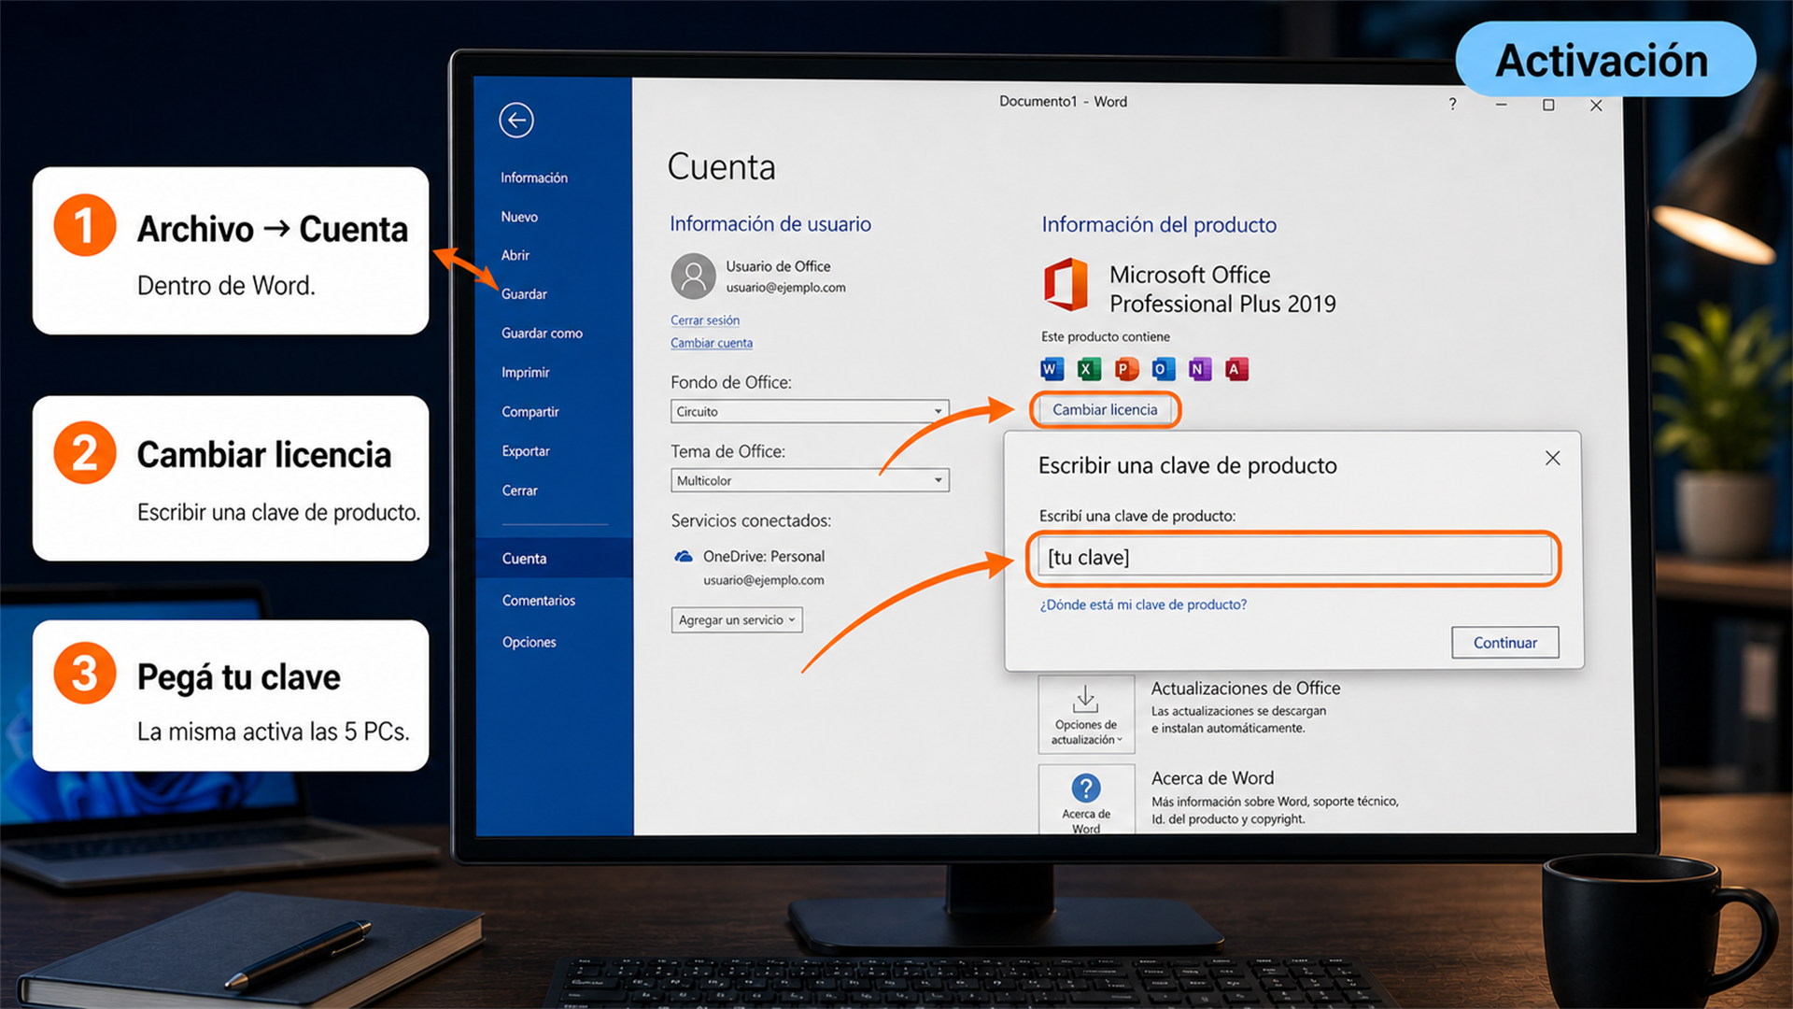The width and height of the screenshot is (1793, 1009).
Task: Select Exportar in the backstage menu
Action: coord(526,451)
